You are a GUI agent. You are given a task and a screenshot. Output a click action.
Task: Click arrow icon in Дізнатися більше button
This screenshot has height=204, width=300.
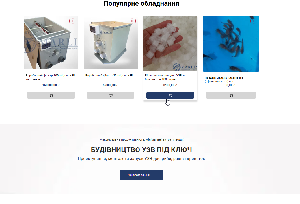click(154, 175)
